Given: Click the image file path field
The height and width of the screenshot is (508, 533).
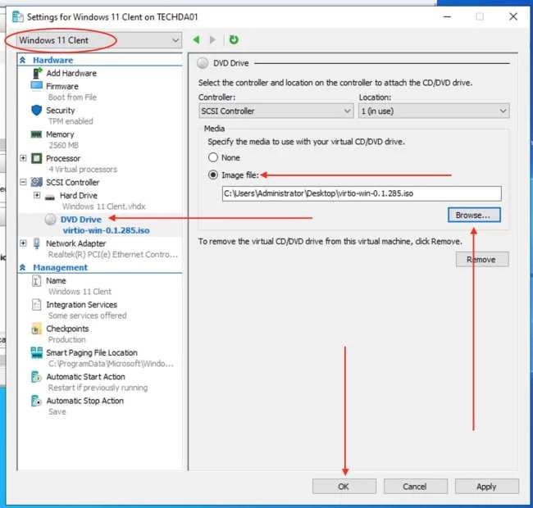Looking at the screenshot, I should tap(362, 193).
